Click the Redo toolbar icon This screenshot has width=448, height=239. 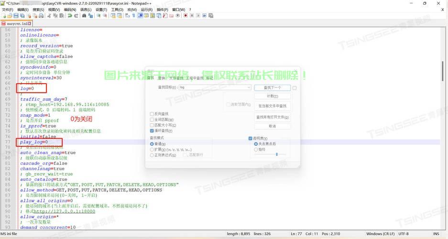coord(76,16)
